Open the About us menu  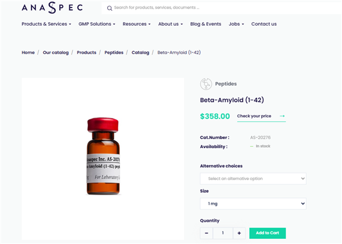170,24
